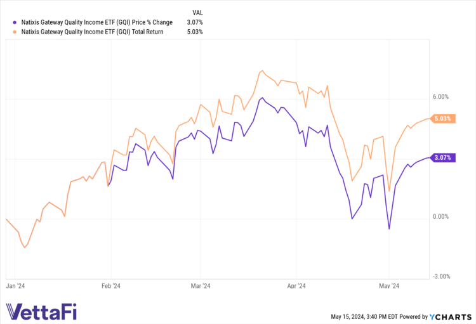Click the 0.00% y-axis label
Screen dimensions: 476x324
[440, 217]
